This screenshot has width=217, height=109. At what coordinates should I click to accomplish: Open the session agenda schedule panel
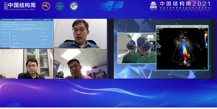point(27,33)
